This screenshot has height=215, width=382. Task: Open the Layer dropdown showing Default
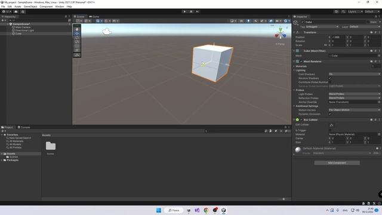(x=365, y=26)
